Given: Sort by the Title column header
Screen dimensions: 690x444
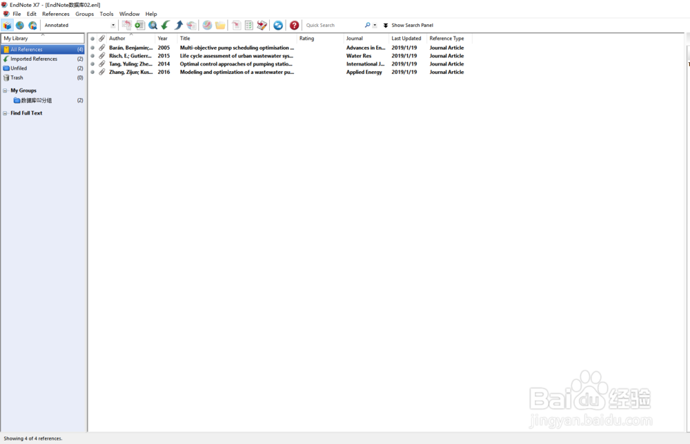Looking at the screenshot, I should (x=237, y=39).
